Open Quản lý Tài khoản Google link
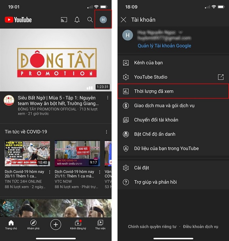 point(164,46)
